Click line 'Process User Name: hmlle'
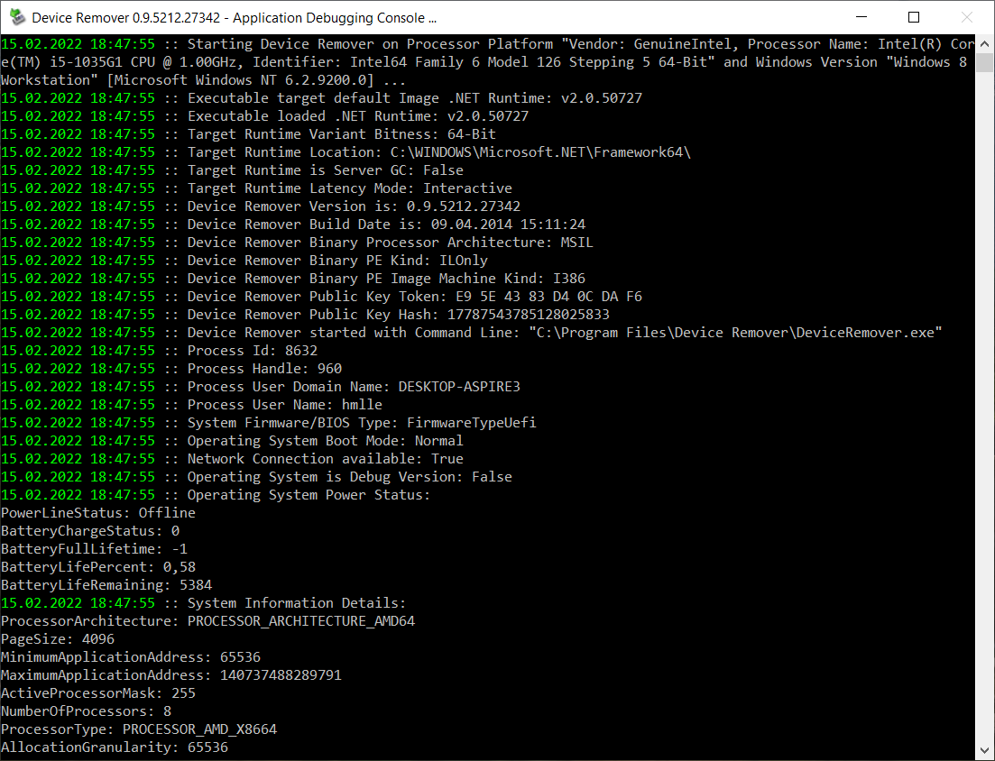This screenshot has height=761, width=995. click(x=191, y=405)
